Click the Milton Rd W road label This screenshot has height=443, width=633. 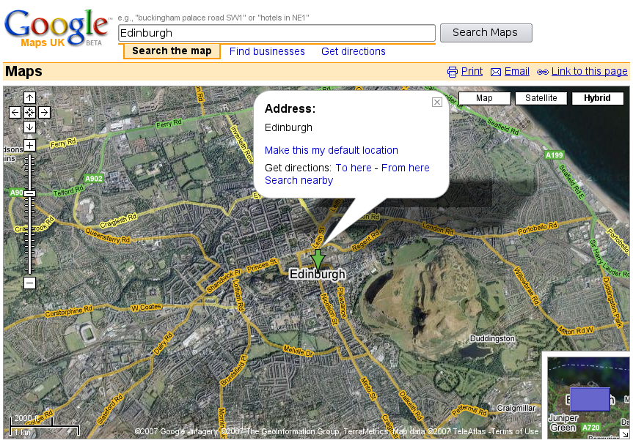click(x=576, y=330)
